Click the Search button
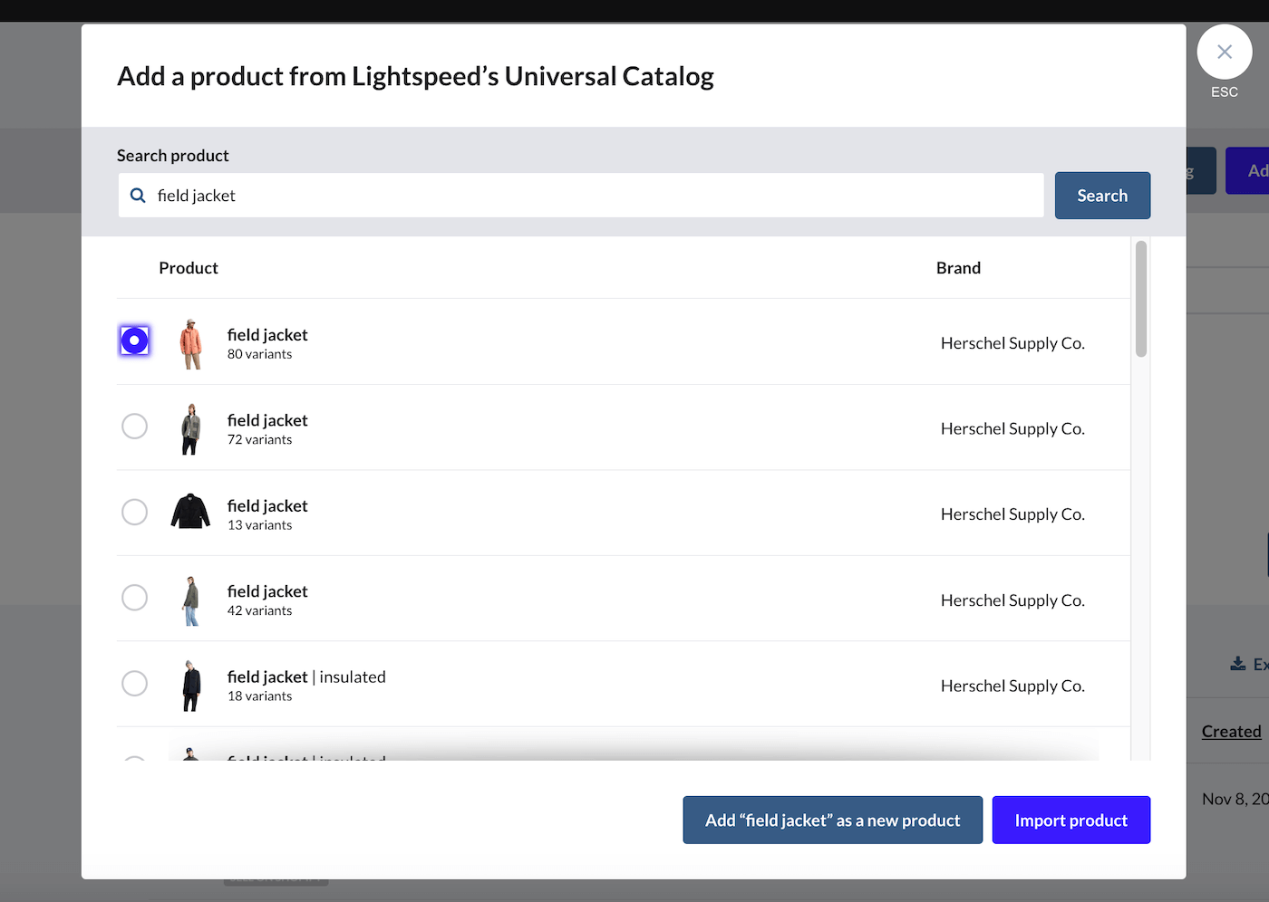This screenshot has width=1269, height=902. (1102, 196)
